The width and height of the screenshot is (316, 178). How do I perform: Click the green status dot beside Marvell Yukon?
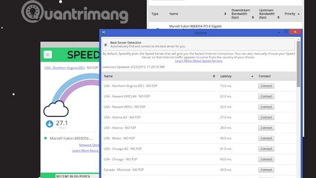point(46,138)
